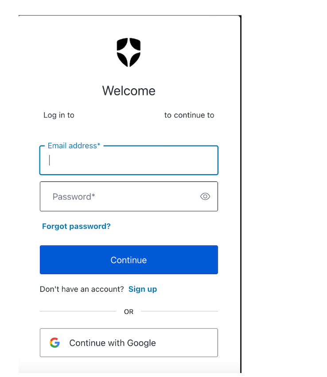Show password using the eye icon
Image resolution: width=327 pixels, height=377 pixels.
(205, 196)
